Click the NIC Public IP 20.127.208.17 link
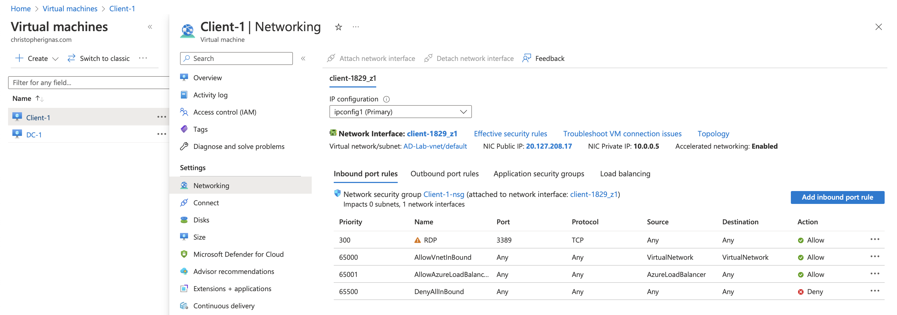The width and height of the screenshot is (897, 315). [x=549, y=146]
